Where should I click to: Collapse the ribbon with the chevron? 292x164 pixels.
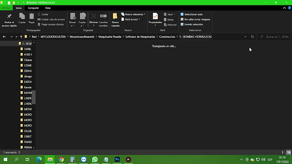pos(284,8)
